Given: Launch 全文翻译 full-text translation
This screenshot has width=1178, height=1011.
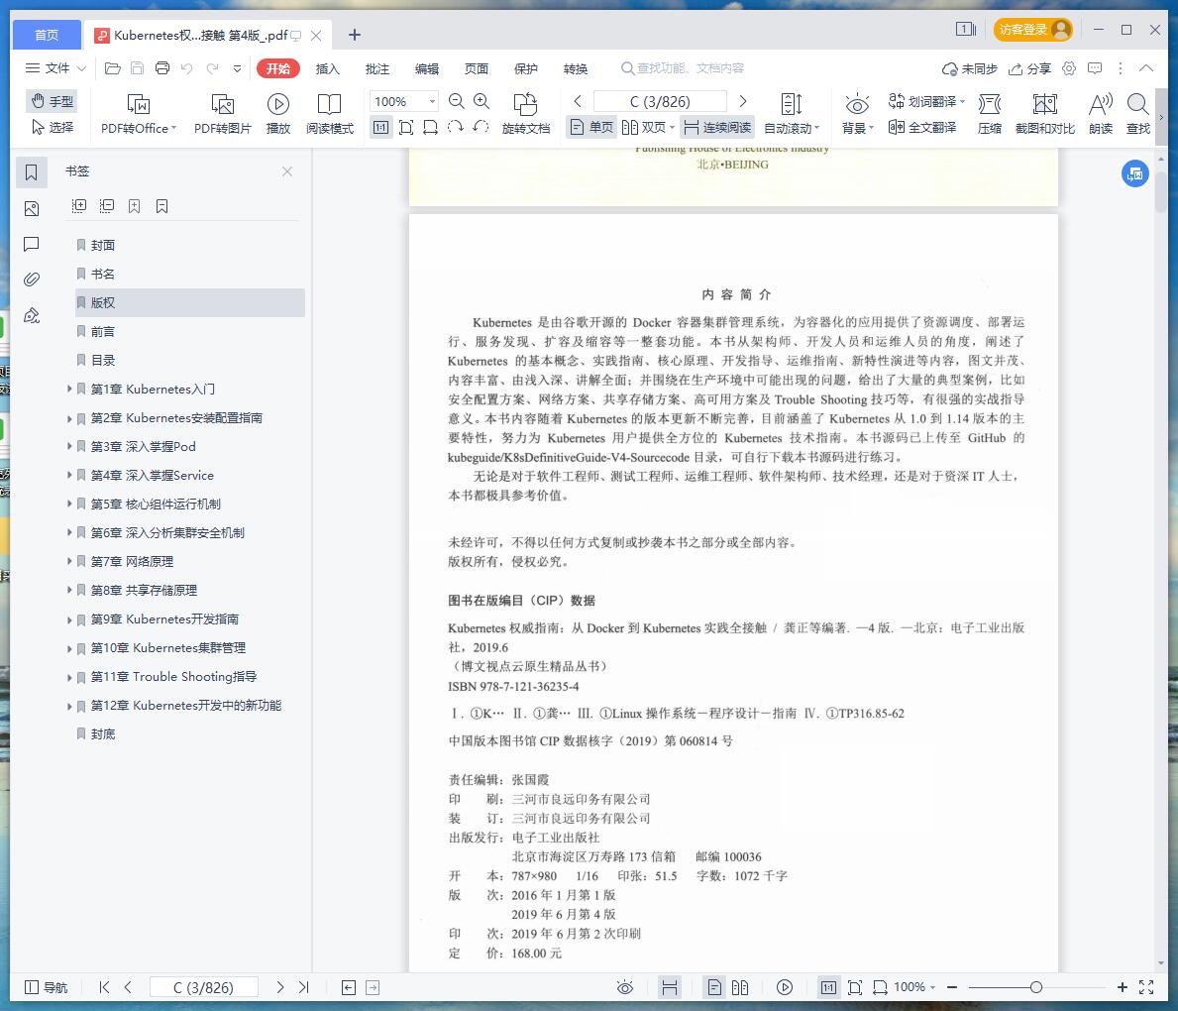Looking at the screenshot, I should click(x=922, y=128).
